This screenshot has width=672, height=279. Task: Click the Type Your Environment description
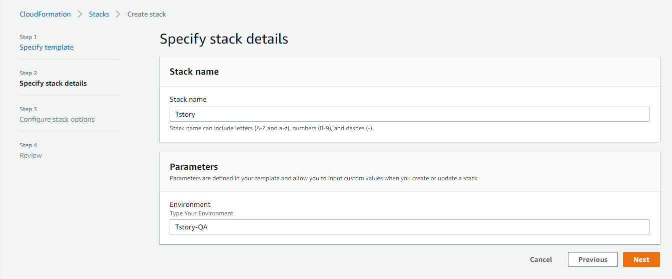coord(202,213)
